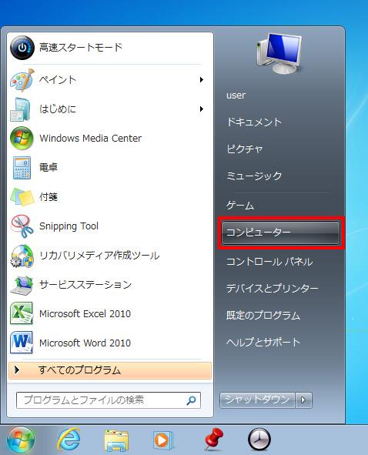This screenshot has height=455, width=368.
Task: Open 付箋 sticky notes icon
Action: (22, 197)
